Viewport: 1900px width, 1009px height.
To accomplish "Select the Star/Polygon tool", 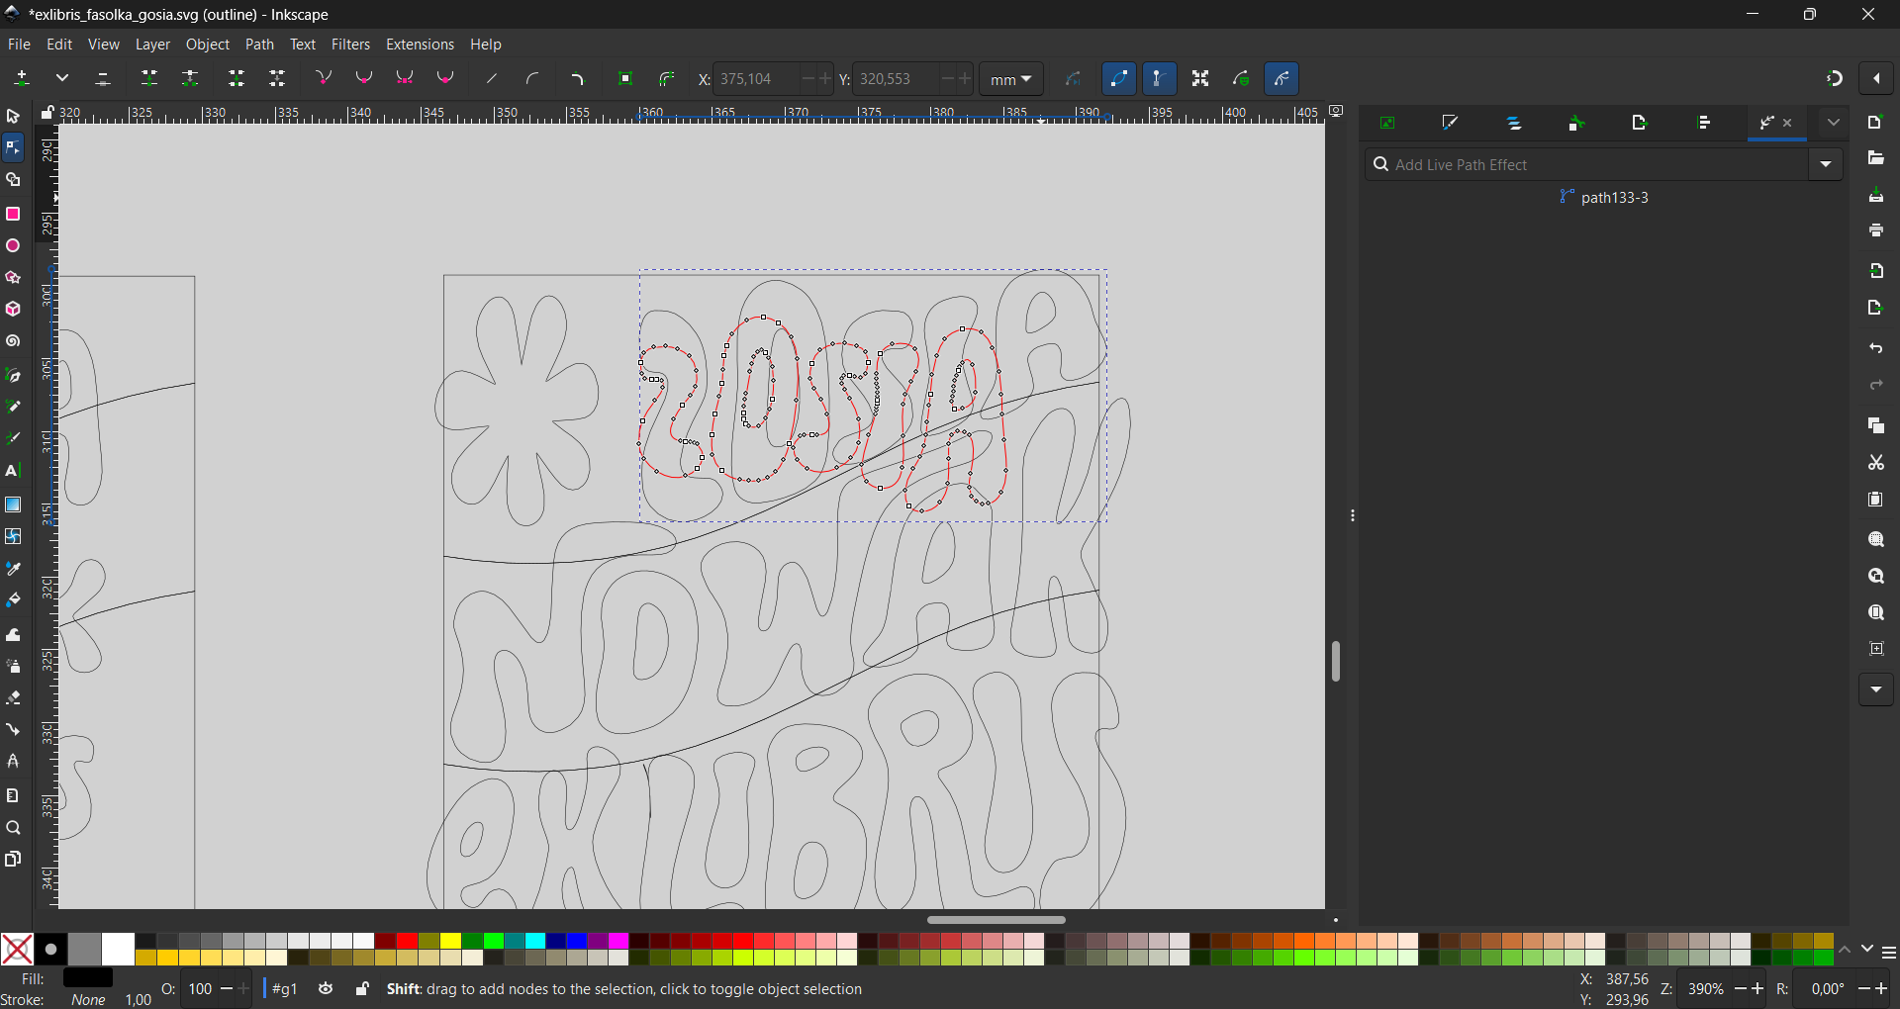I will coord(13,278).
